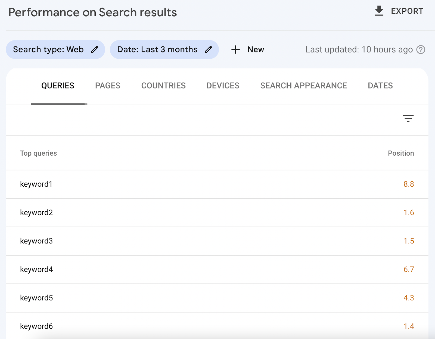
Task: Click the Export download icon
Action: tap(379, 11)
